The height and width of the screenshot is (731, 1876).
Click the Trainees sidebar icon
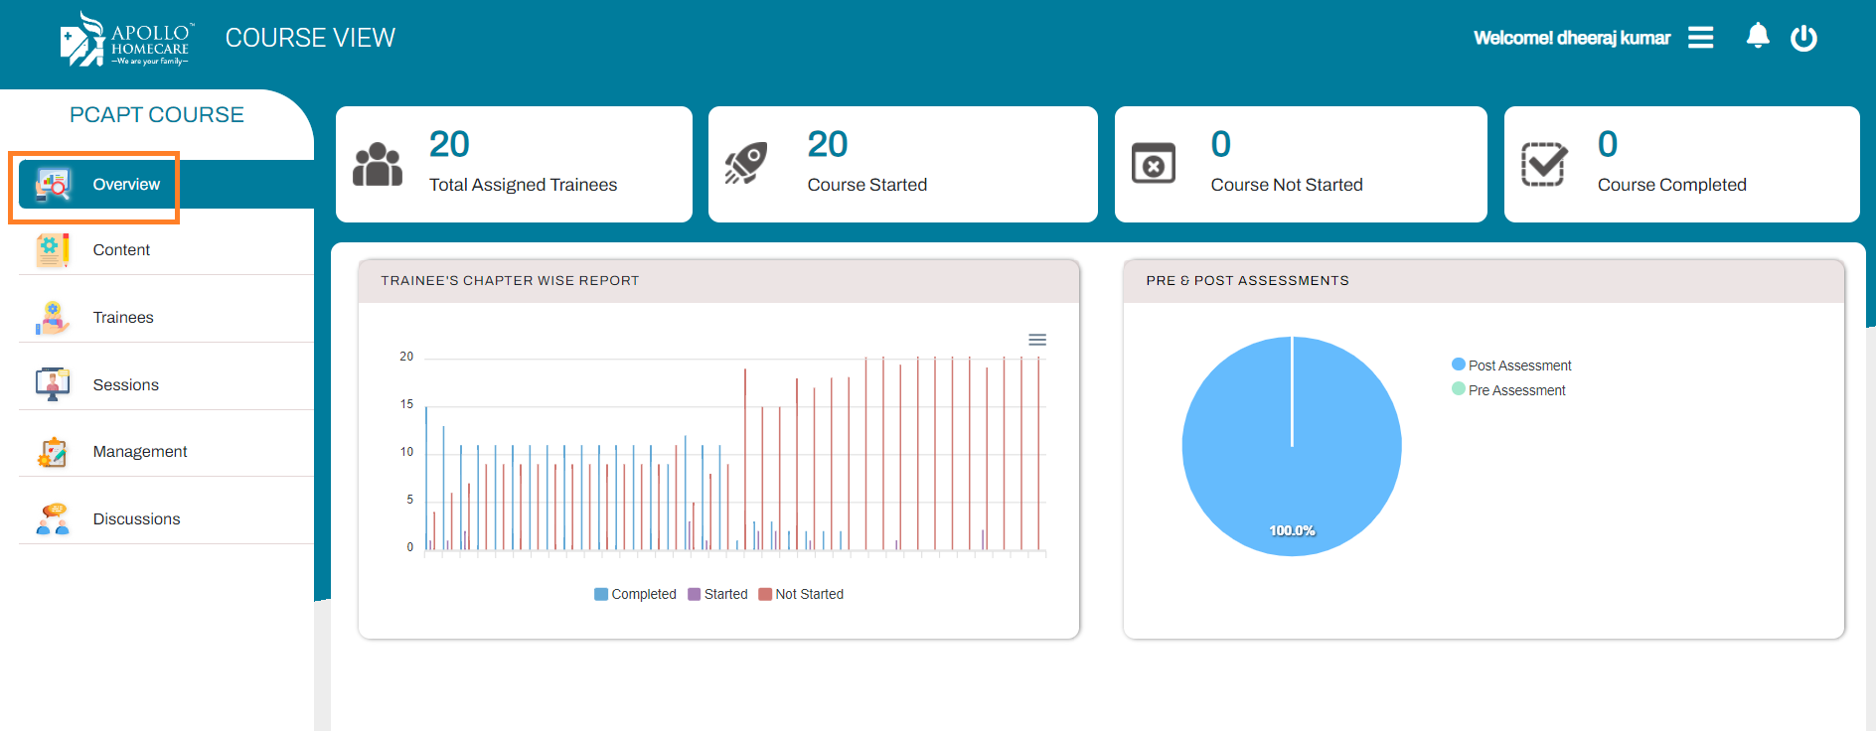point(53,318)
